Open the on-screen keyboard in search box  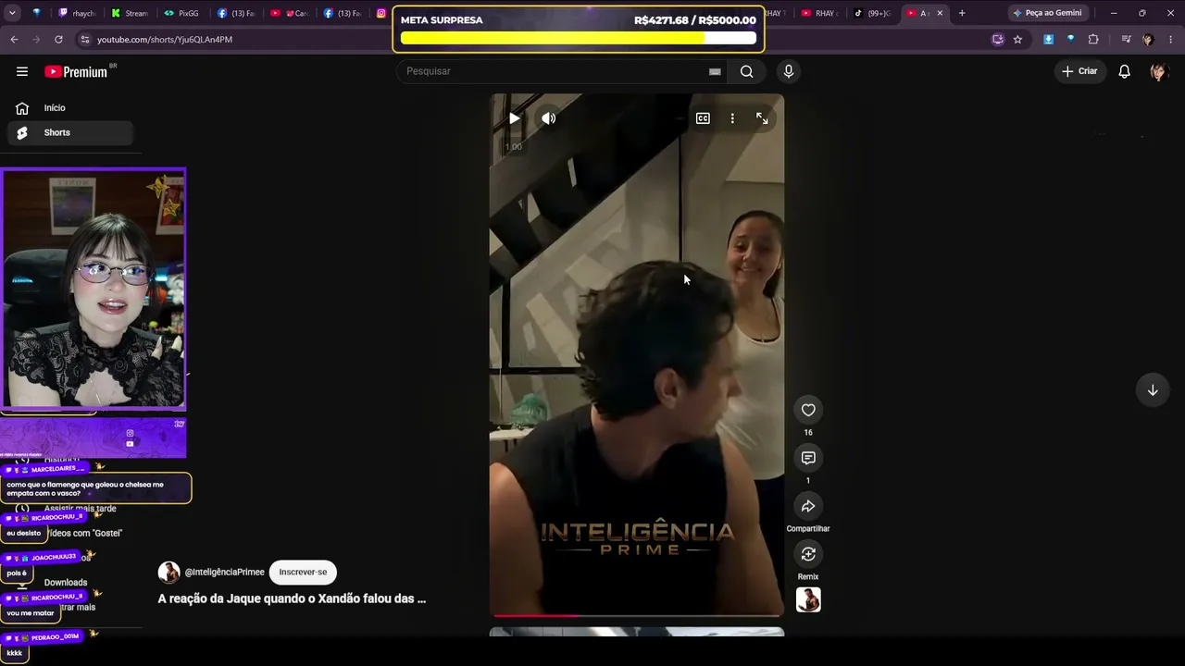(x=715, y=71)
